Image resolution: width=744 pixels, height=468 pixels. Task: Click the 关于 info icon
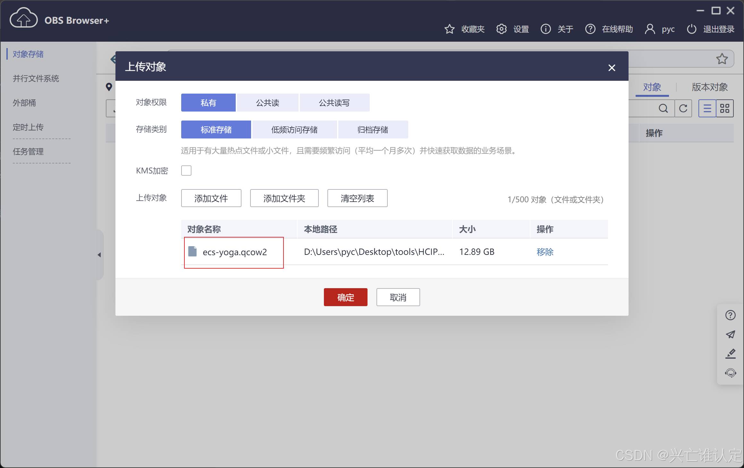(545, 29)
